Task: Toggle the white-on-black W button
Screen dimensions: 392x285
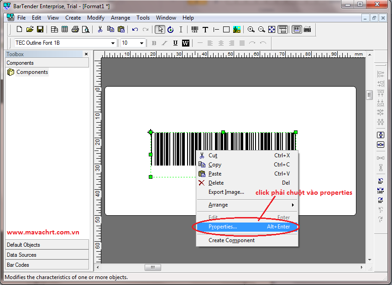Action: pyautogui.click(x=185, y=43)
